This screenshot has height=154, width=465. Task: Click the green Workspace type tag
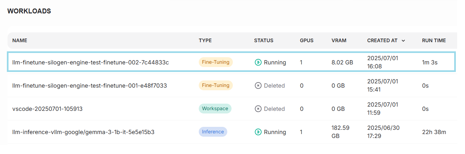tap(215, 109)
